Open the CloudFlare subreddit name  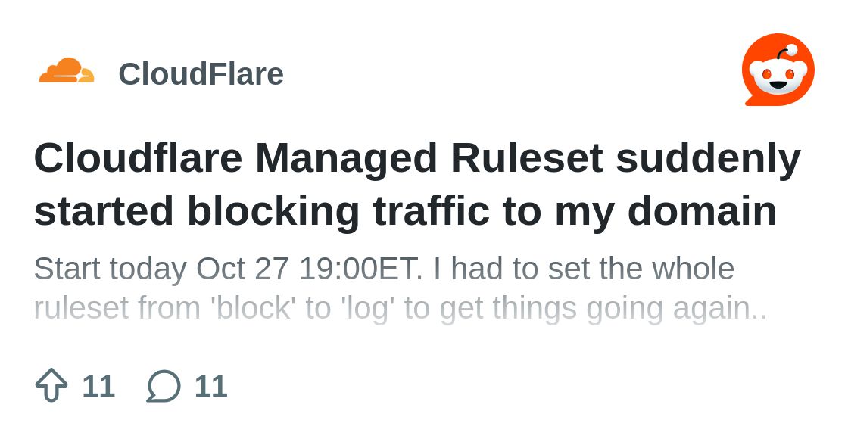point(201,74)
